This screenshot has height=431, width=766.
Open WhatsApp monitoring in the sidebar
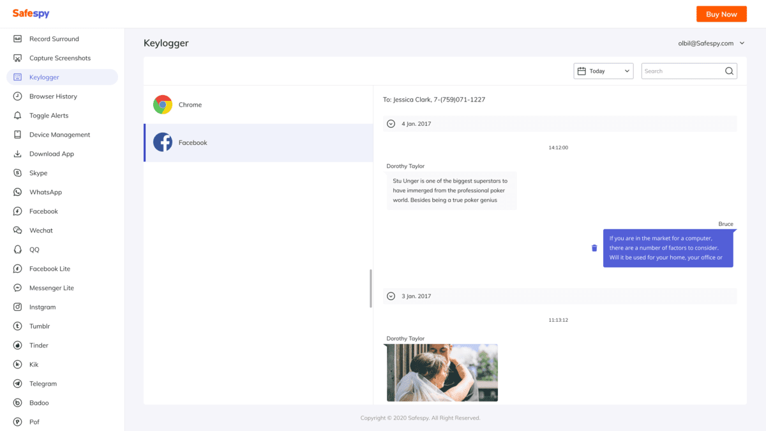(x=45, y=192)
